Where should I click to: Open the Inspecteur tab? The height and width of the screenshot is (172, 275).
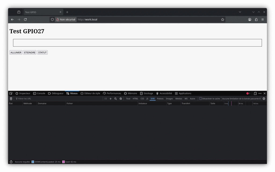point(23,94)
